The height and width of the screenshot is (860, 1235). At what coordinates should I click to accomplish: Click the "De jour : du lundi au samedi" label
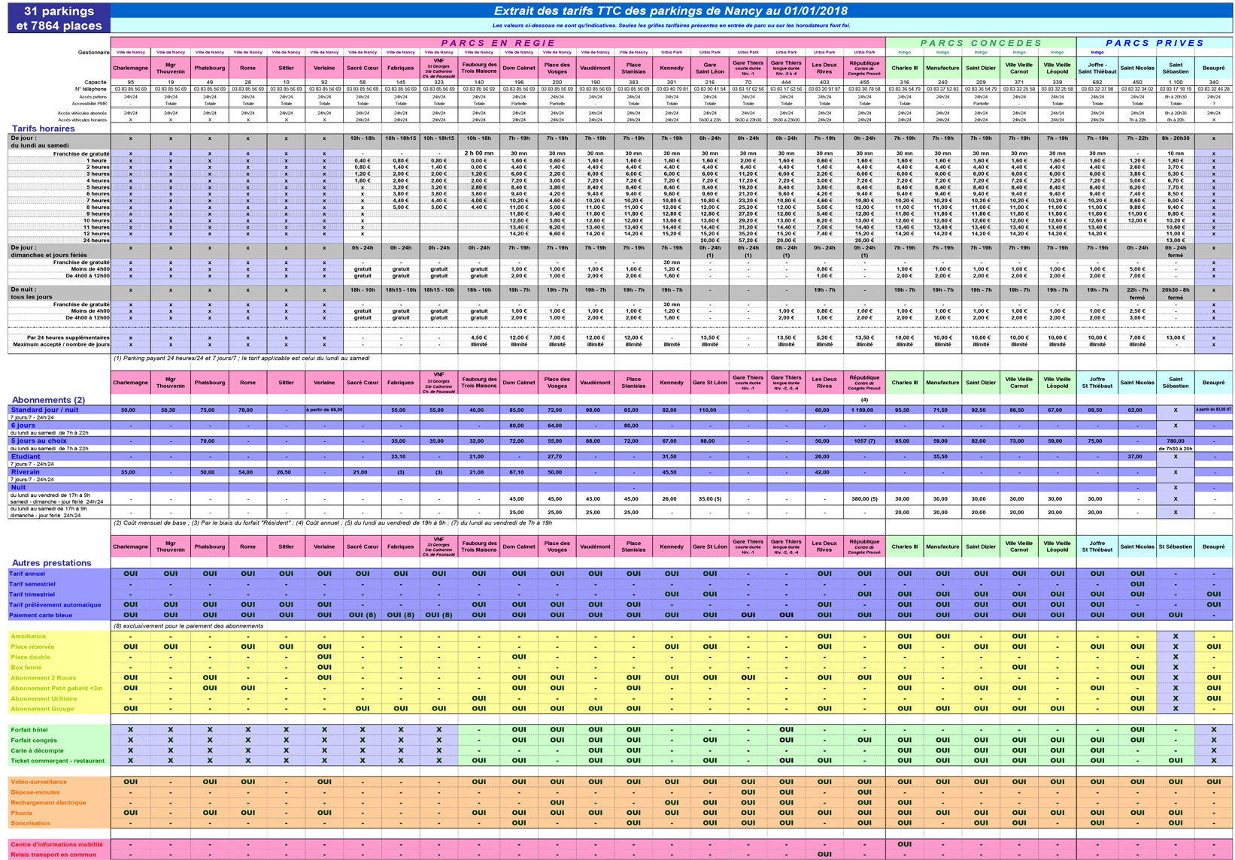[x=39, y=142]
